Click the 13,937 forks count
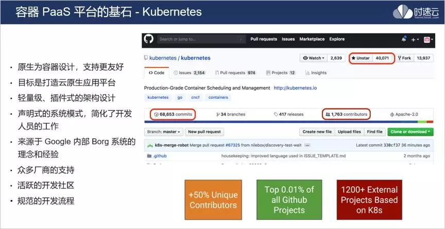 tap(423, 58)
